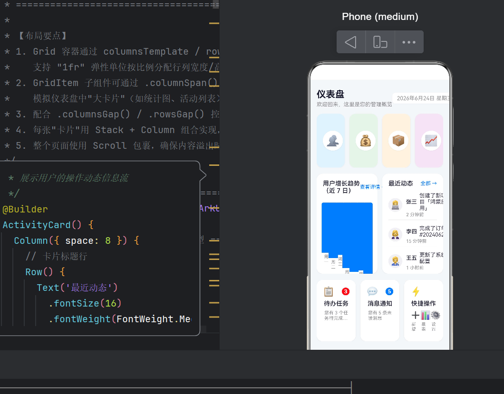
Task: Open the three-dots more options menu
Action: (409, 42)
